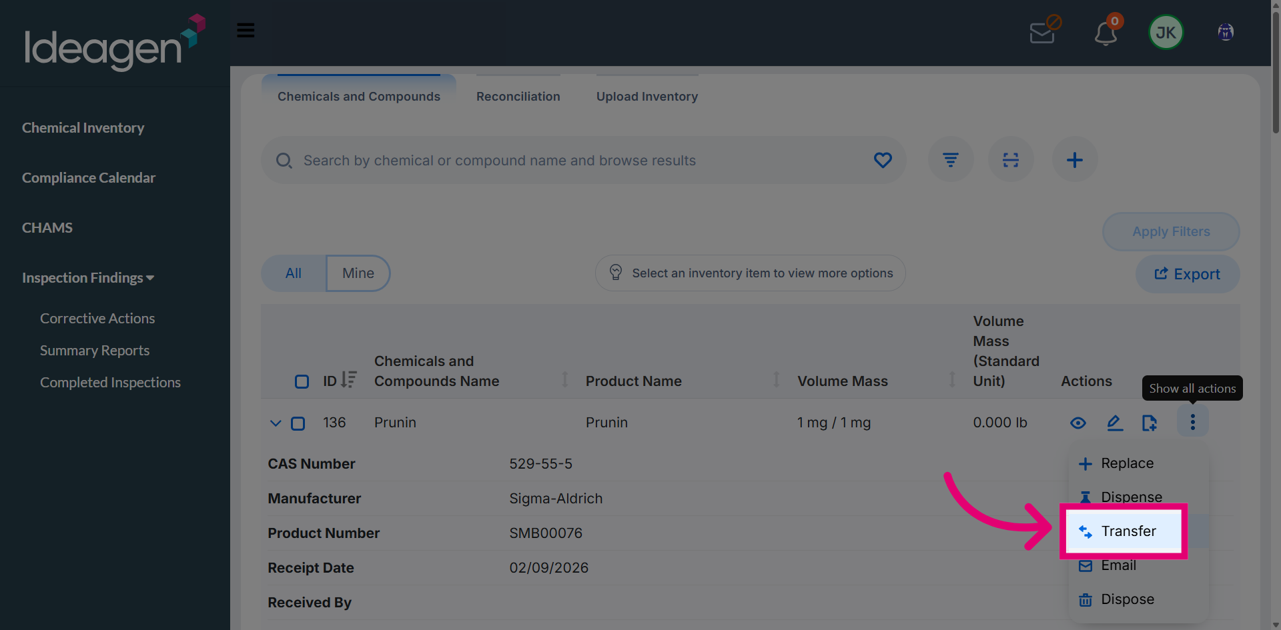Viewport: 1281px width, 630px height.
Task: Click the document add icon for Prunin
Action: 1150,423
